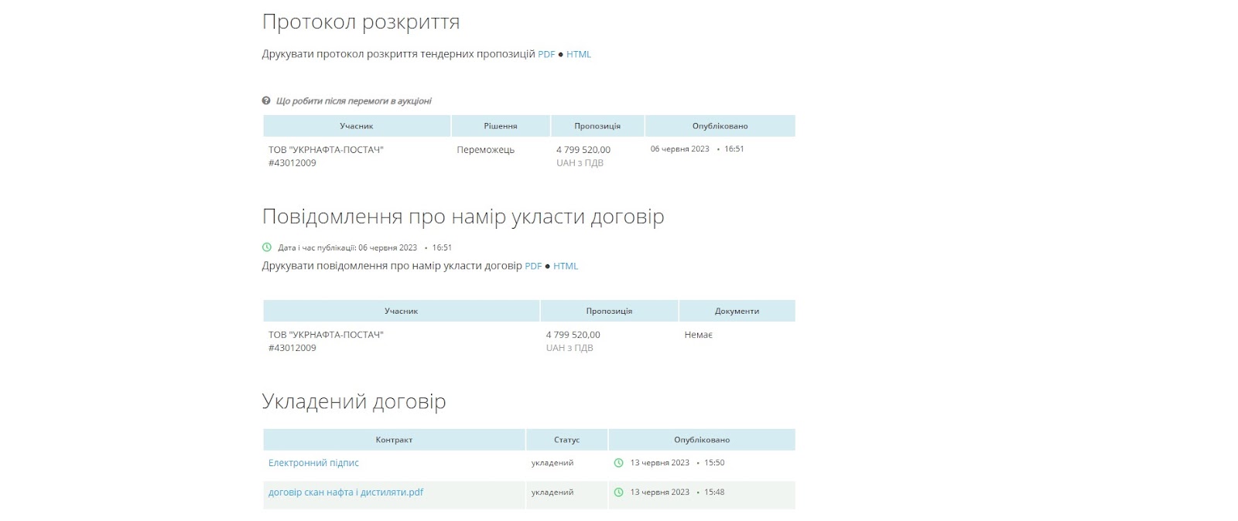Click the 'Рішення' column header
The image size is (1238, 521).
(501, 126)
